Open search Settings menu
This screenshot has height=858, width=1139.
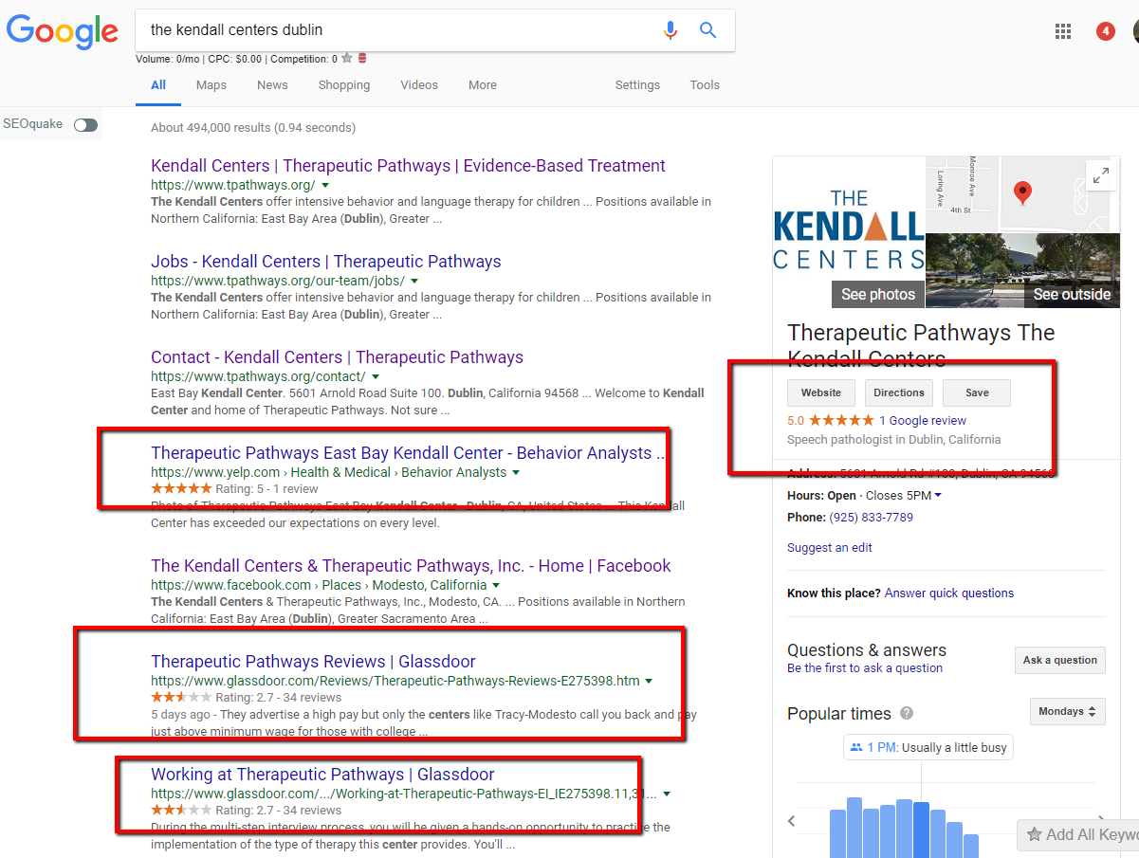pyautogui.click(x=637, y=85)
